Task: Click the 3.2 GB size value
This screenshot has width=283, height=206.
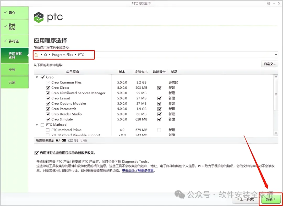Action: pos(141,82)
